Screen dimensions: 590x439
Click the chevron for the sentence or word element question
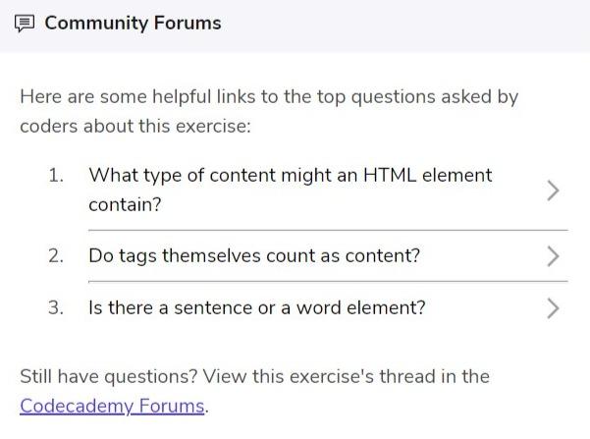point(553,308)
